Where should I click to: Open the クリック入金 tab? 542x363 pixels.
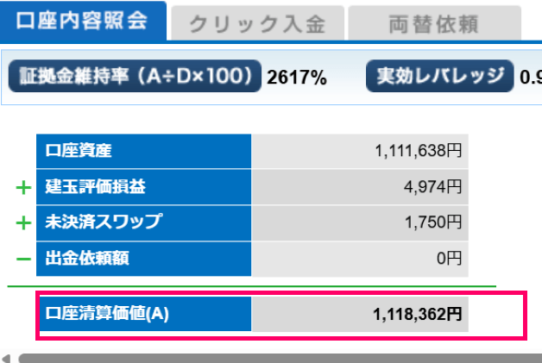click(256, 25)
